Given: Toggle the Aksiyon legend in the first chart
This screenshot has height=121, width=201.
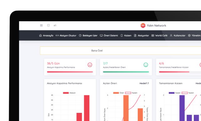Looking at the screenshot, I should coord(69,93).
